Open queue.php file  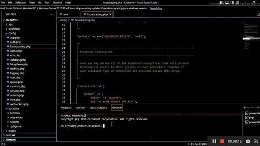[x=16, y=82]
